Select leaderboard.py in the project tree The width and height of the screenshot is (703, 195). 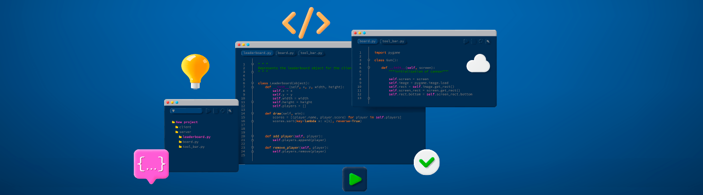195,137
